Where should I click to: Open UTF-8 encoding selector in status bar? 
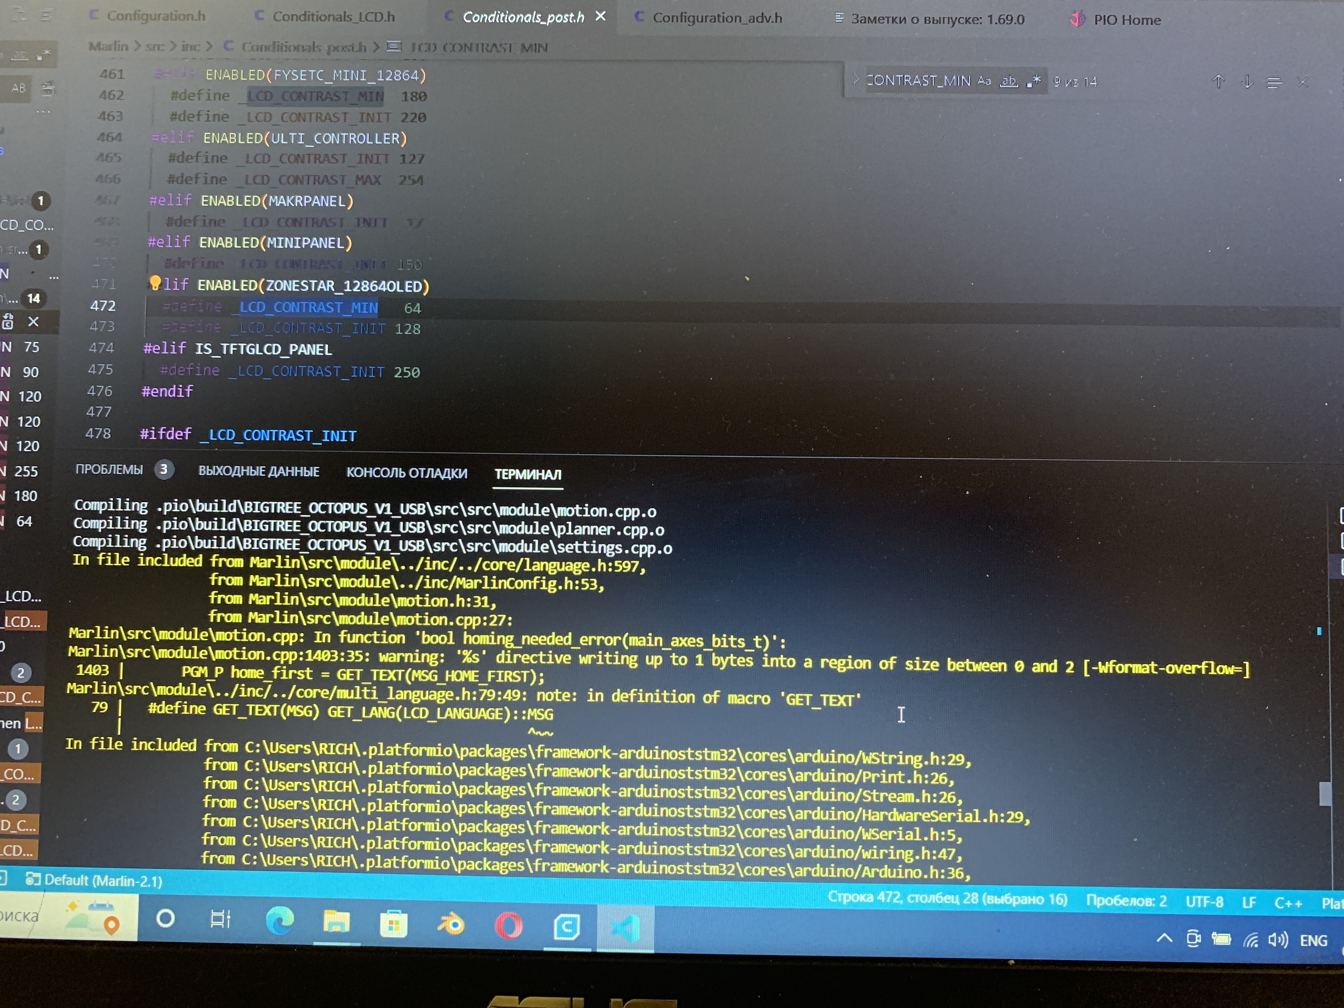1204,902
